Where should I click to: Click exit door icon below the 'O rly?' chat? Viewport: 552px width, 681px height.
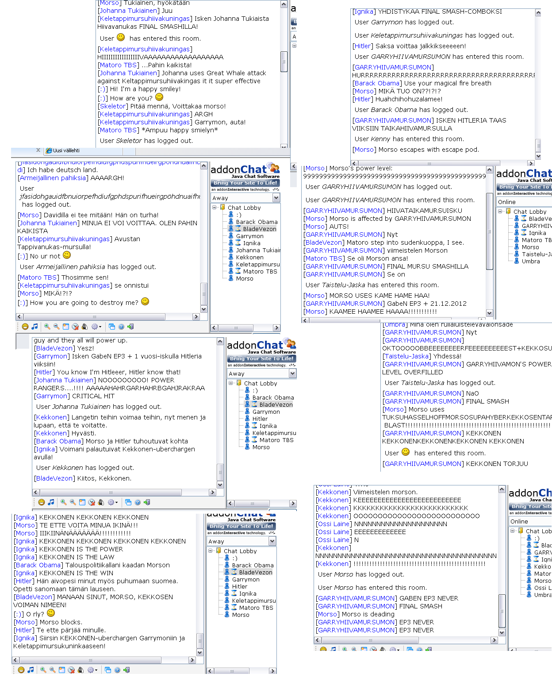tap(126, 670)
